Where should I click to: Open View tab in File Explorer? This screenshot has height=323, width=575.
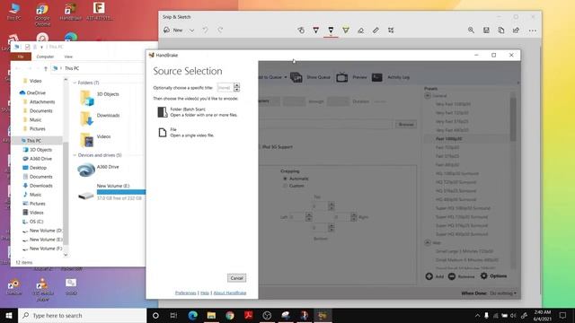pos(68,57)
